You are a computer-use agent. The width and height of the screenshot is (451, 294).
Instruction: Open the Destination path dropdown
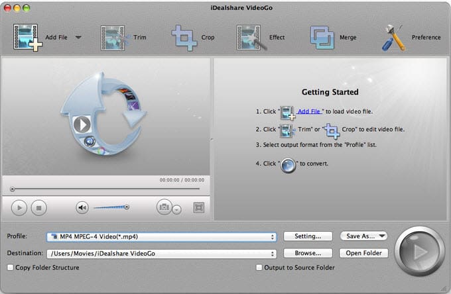pos(161,254)
